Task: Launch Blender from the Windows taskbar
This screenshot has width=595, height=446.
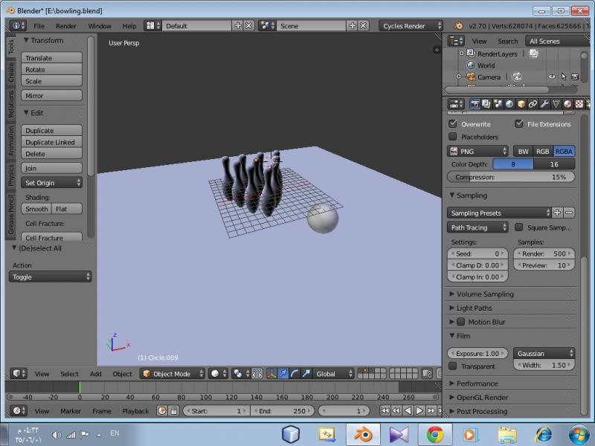Action: tap(363, 433)
